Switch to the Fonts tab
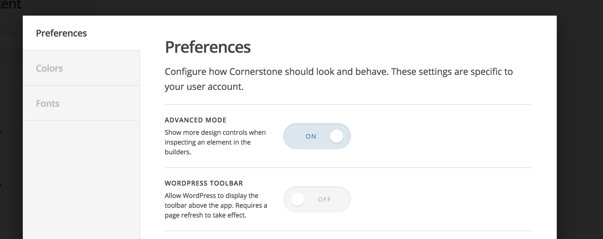 (48, 104)
